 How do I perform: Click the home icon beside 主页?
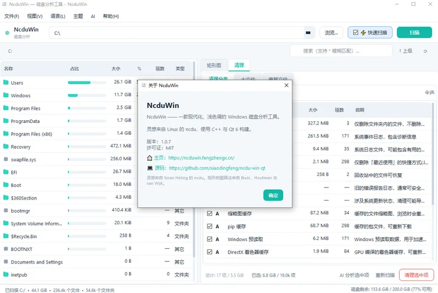[149, 158]
